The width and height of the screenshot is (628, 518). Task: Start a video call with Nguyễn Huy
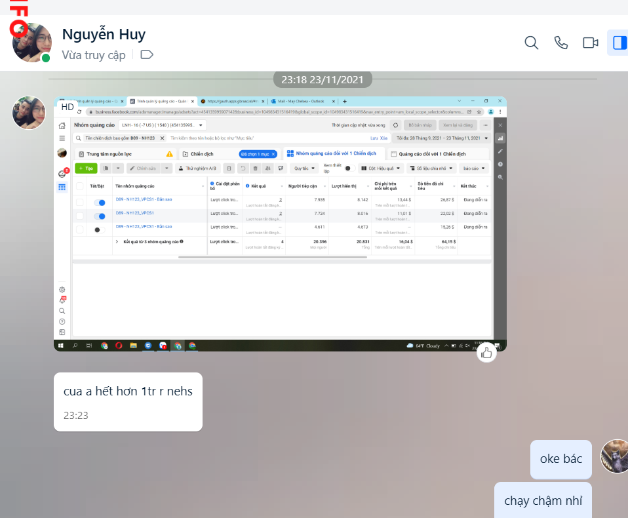point(590,43)
